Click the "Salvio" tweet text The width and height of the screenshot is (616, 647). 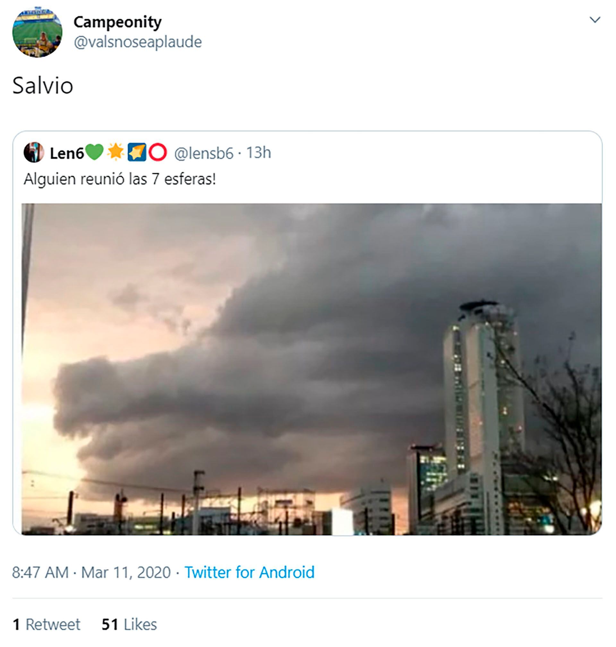(x=43, y=86)
